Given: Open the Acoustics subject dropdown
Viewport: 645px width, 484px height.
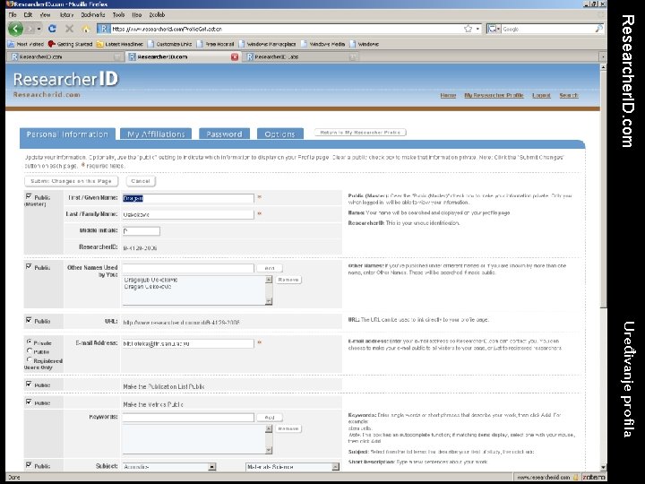Looking at the screenshot, I should 169,467.
